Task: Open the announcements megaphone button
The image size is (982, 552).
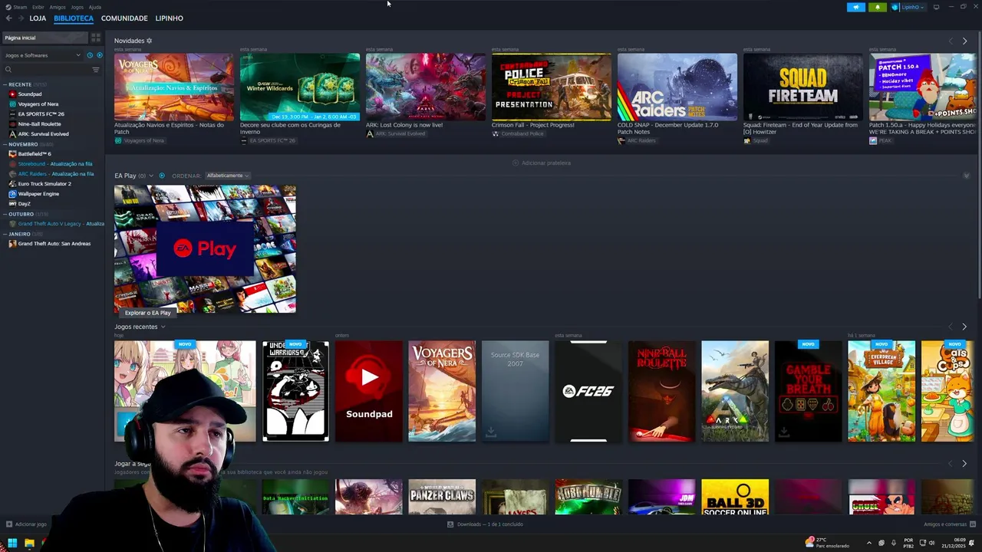Action: pyautogui.click(x=856, y=7)
